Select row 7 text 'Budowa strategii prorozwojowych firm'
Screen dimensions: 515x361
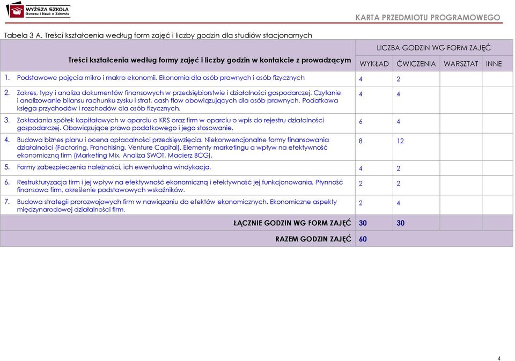coord(75,202)
